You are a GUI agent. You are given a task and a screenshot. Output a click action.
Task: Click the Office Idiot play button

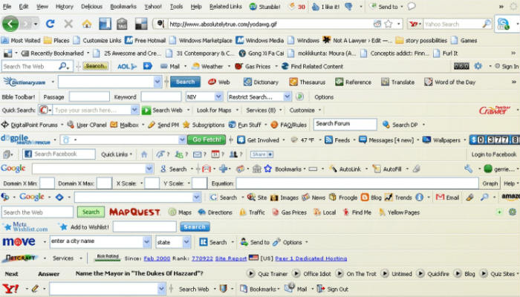pos(296,274)
